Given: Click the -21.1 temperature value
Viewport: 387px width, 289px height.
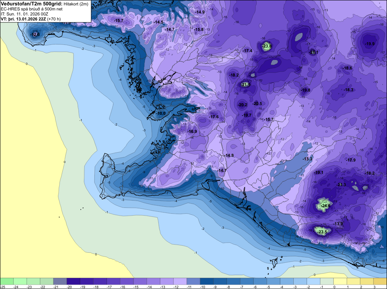Looking at the screenshot, I should point(314,52).
